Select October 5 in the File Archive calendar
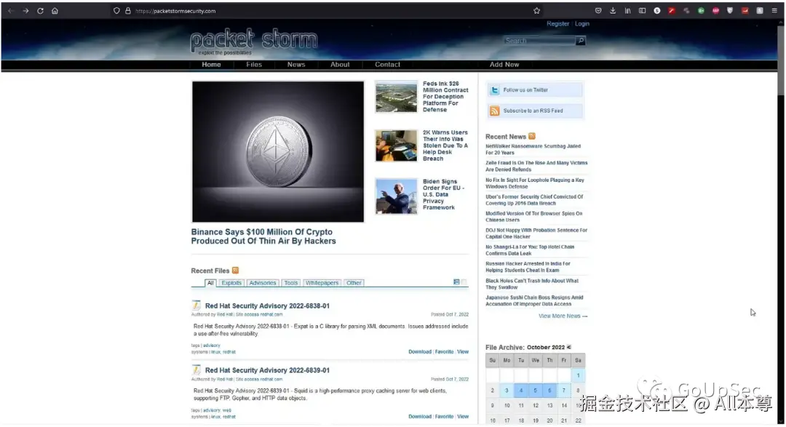The image size is (786, 427). pos(536,391)
